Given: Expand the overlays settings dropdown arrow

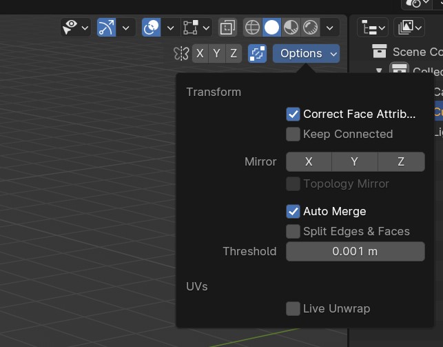Looking at the screenshot, I should point(170,28).
